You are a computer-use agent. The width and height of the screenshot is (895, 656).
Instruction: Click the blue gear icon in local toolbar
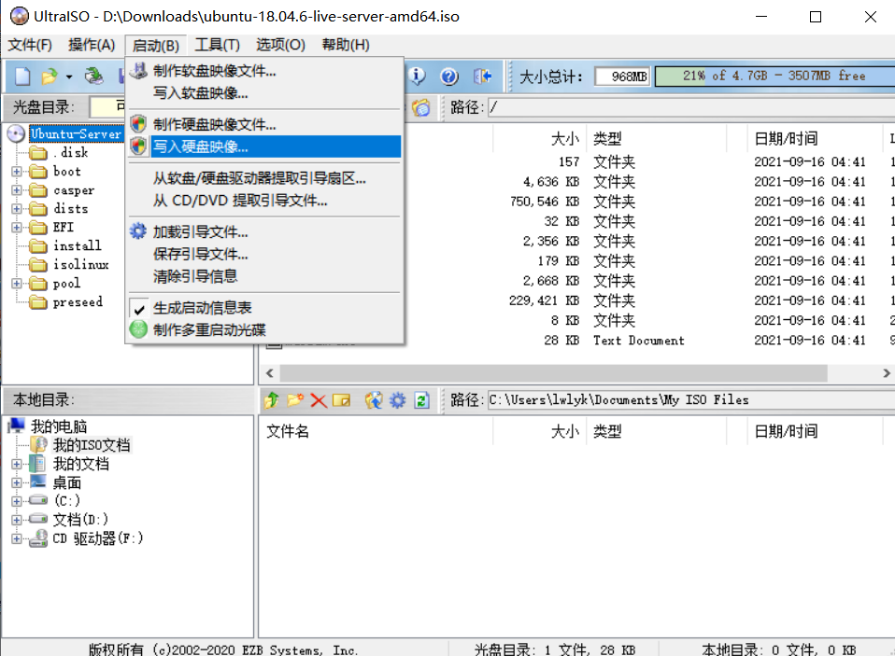pos(397,400)
